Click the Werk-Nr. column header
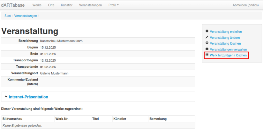Viewport: 263px width, 130px height. tap(62, 119)
